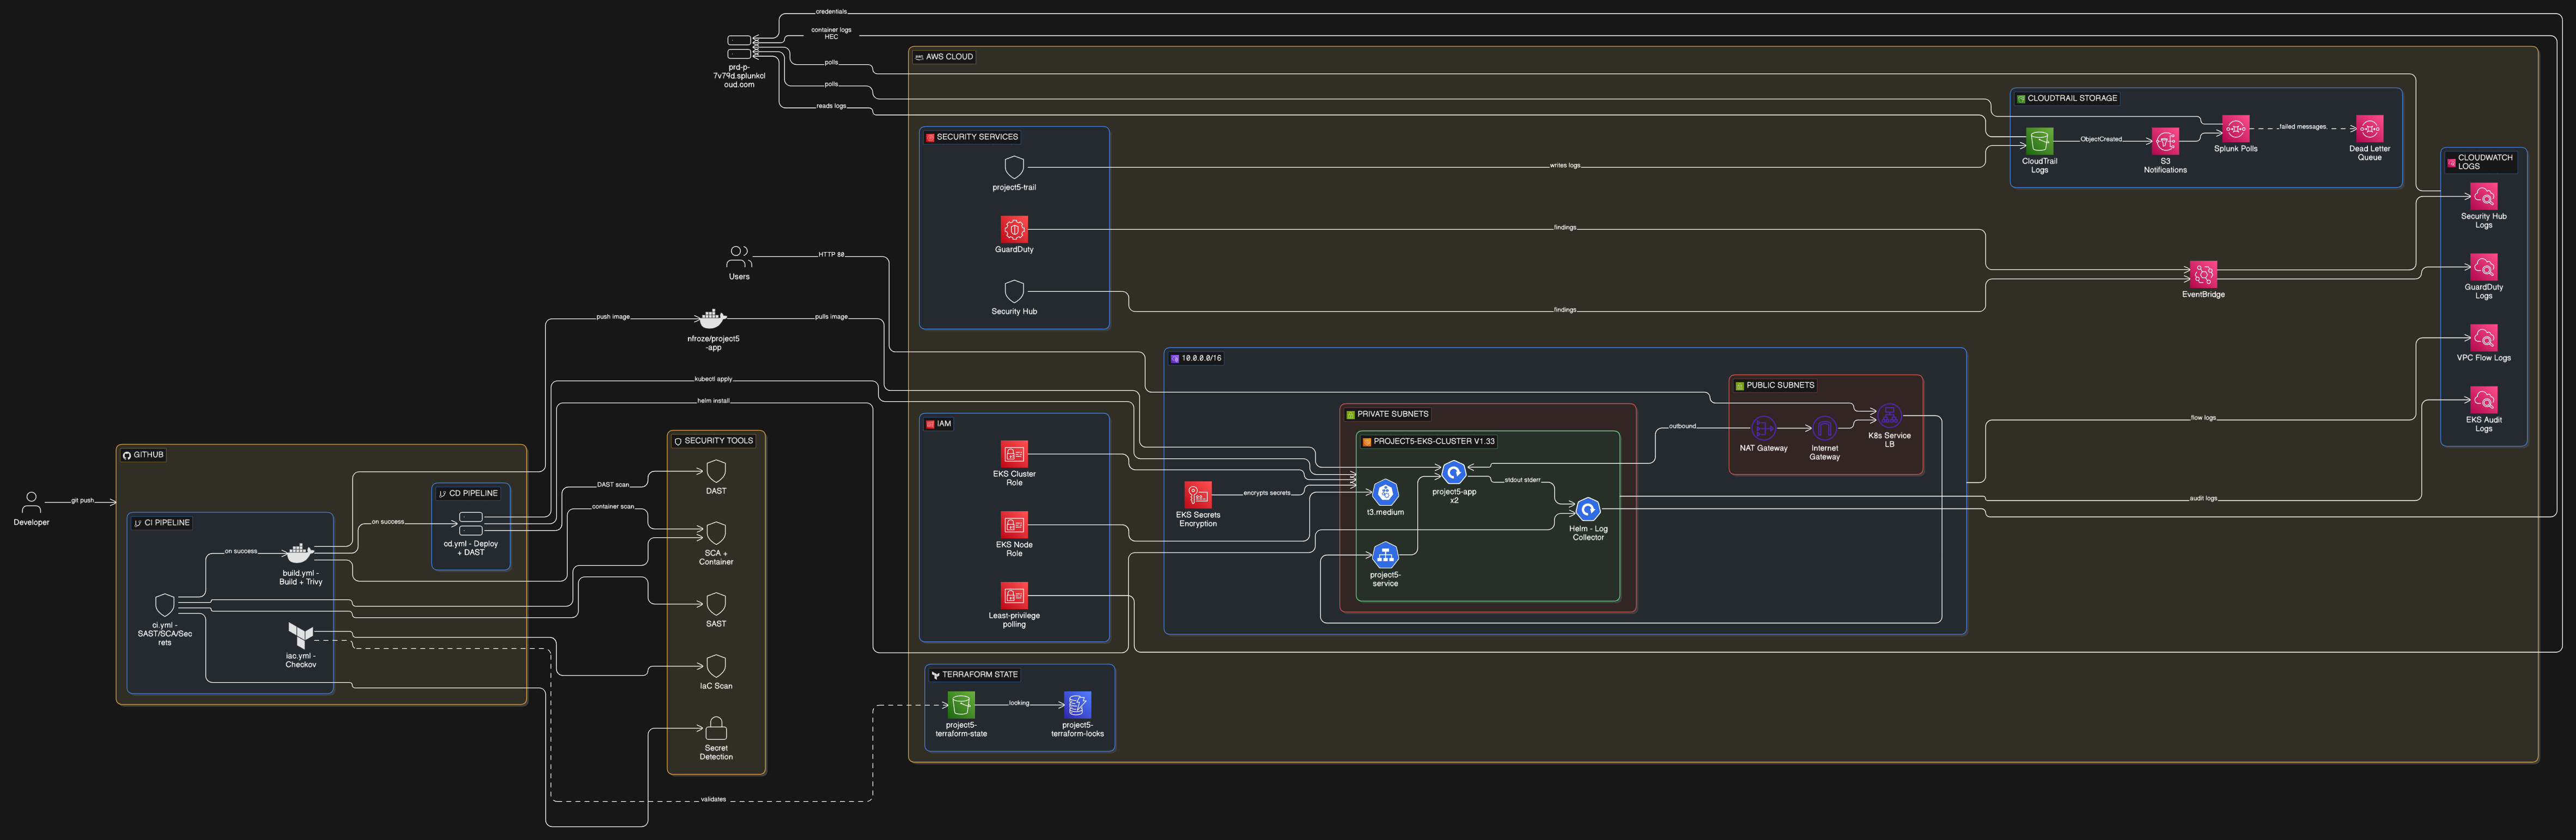Select the Users icon
This screenshot has height=840, width=2576.
point(739,257)
